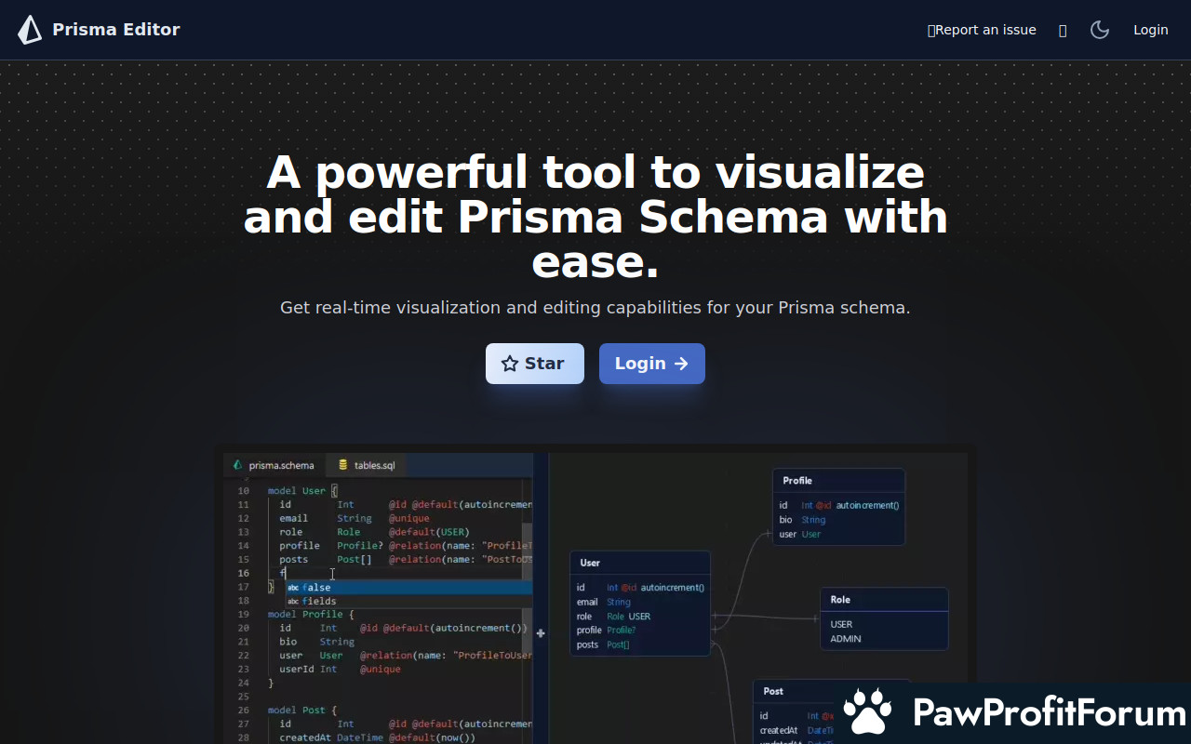Click 'model User {' code line 10
The width and height of the screenshot is (1191, 744).
click(x=303, y=491)
